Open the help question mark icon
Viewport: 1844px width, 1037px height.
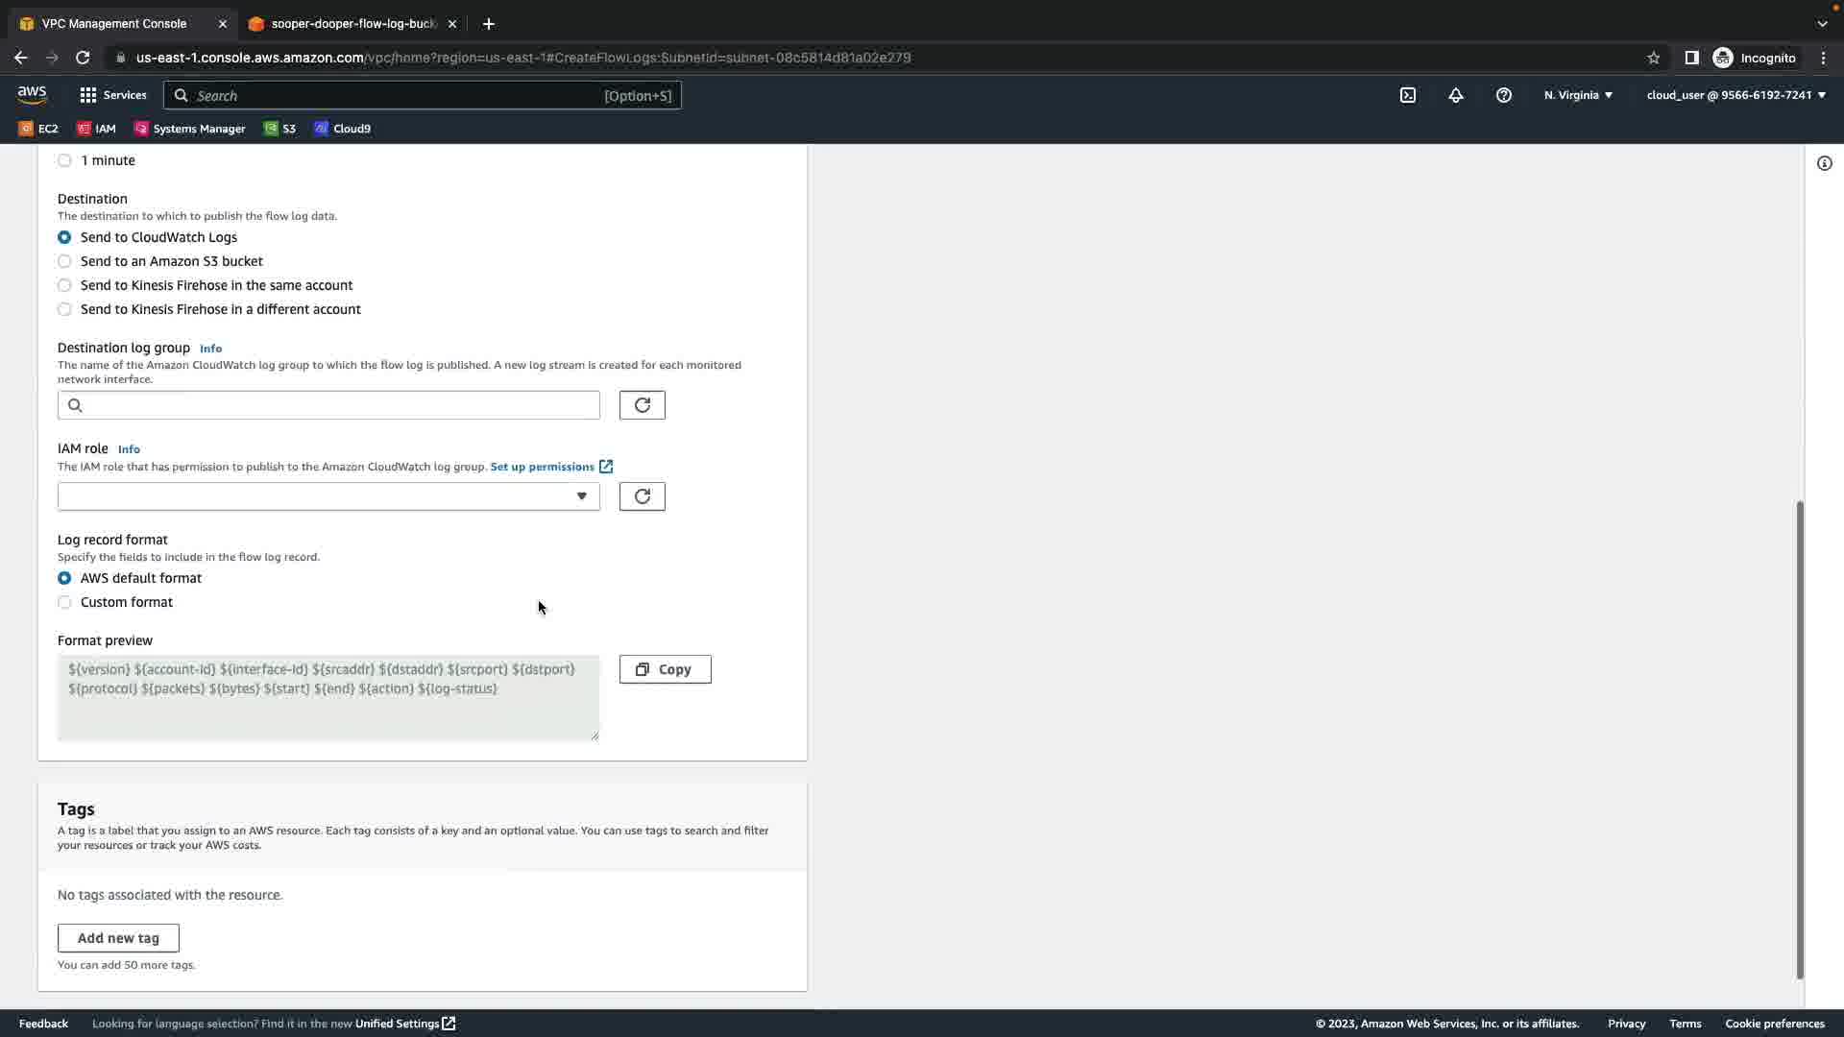[1504, 95]
